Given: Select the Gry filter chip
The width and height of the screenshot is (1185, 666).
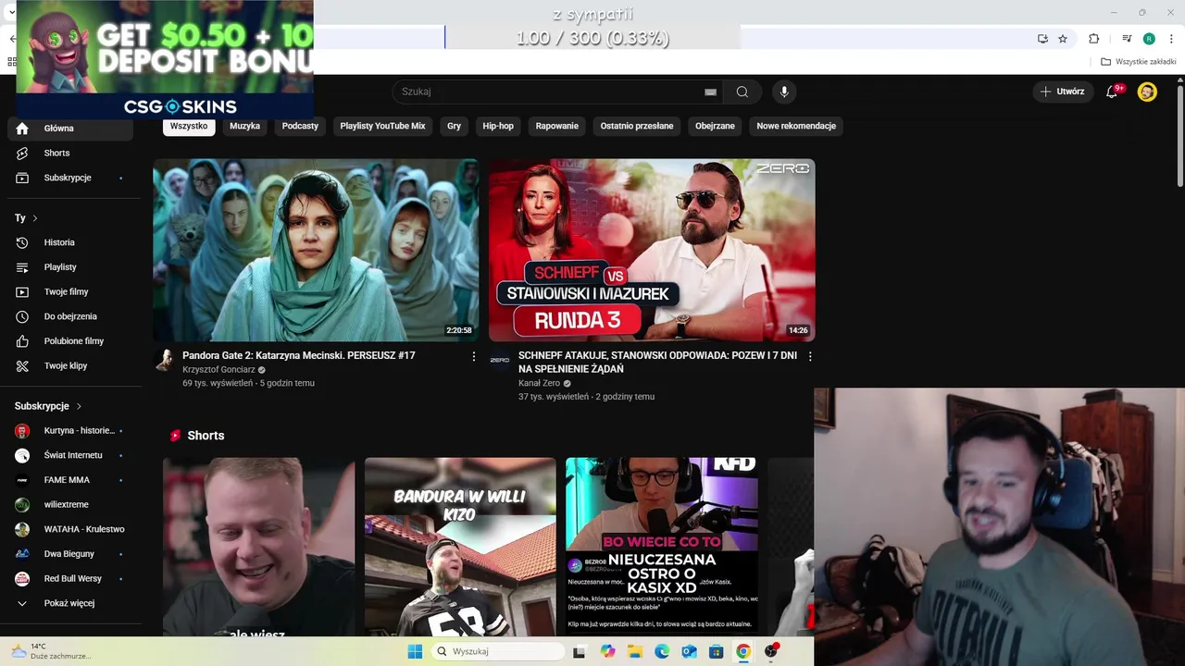Looking at the screenshot, I should click(454, 126).
